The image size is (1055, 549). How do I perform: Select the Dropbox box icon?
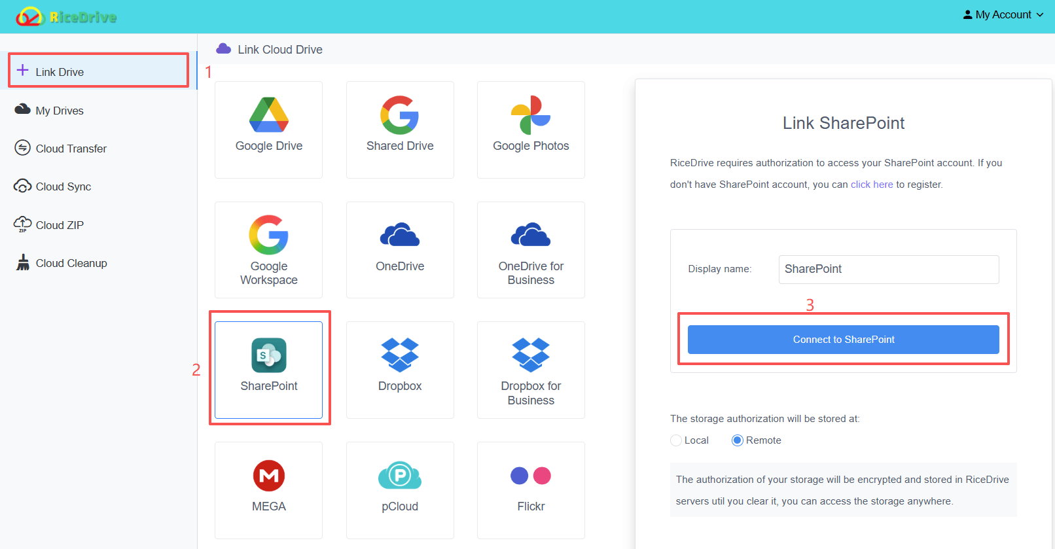point(400,355)
